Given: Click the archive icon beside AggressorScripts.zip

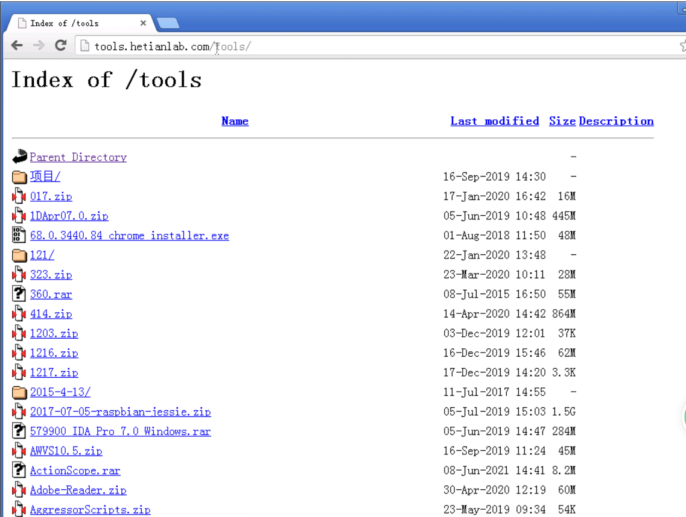Looking at the screenshot, I should (x=19, y=509).
